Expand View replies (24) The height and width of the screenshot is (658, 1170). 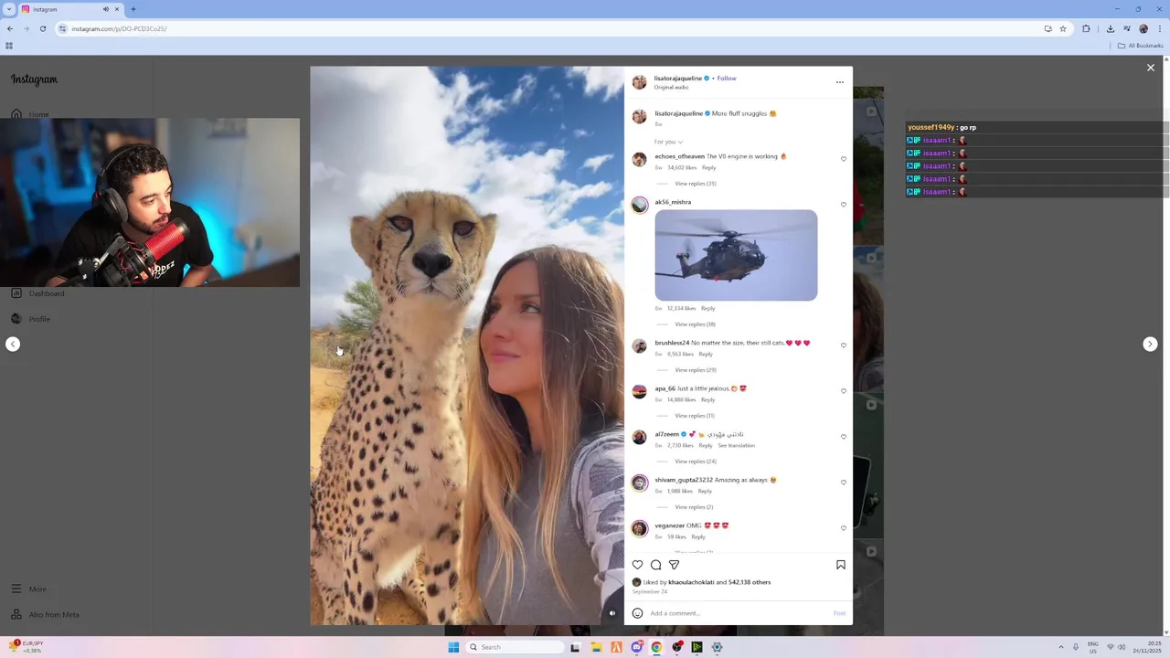(x=696, y=462)
